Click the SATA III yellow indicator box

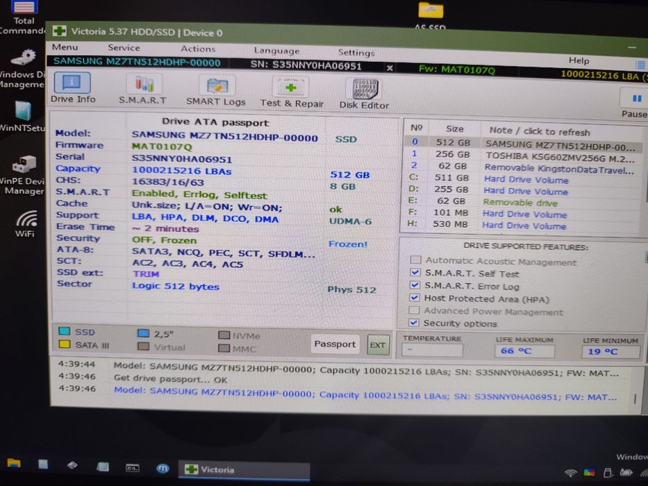64,344
